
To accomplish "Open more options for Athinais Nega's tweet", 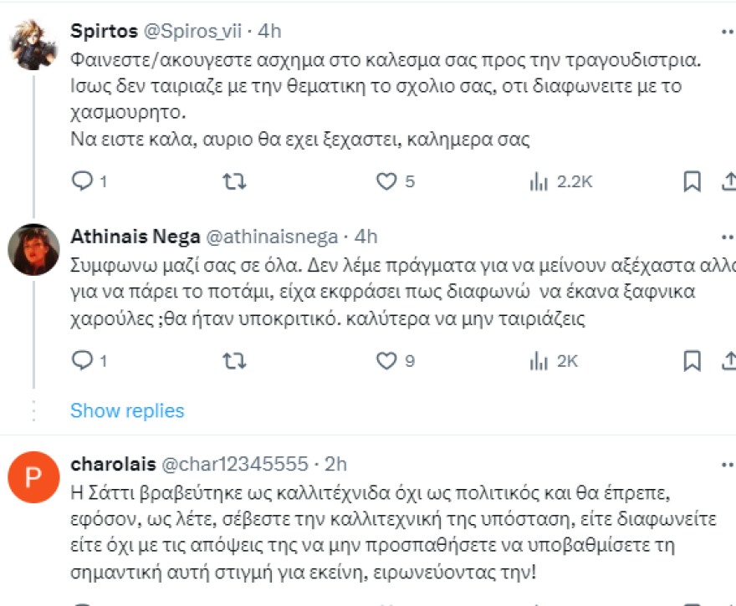I will tap(729, 235).
